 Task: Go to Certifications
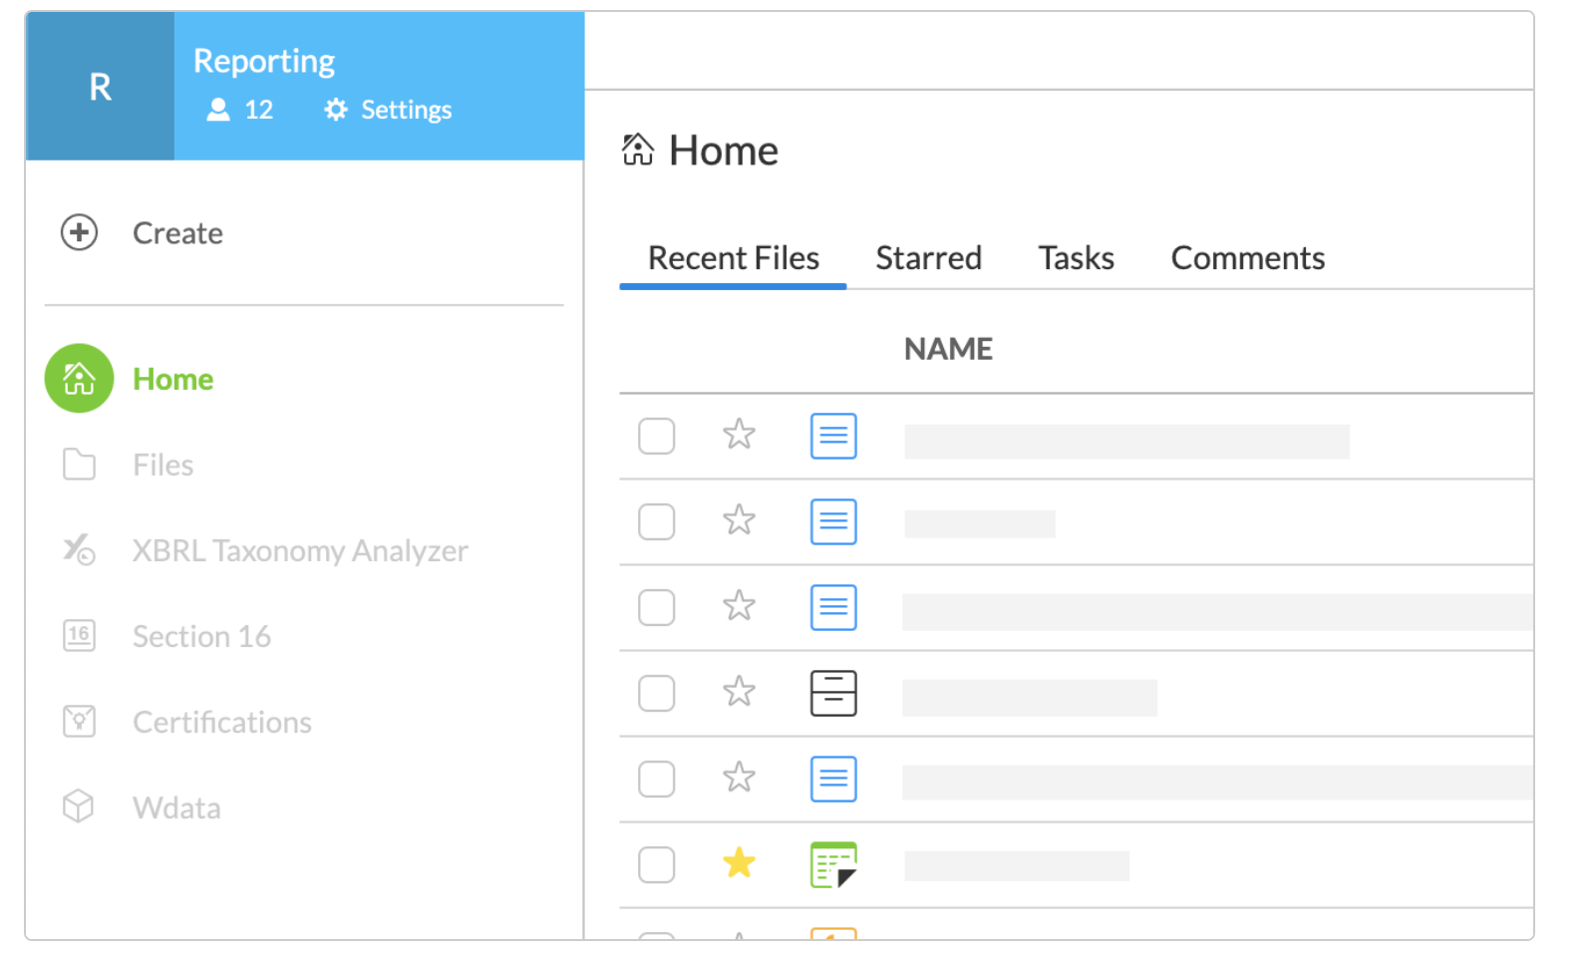[x=79, y=722]
